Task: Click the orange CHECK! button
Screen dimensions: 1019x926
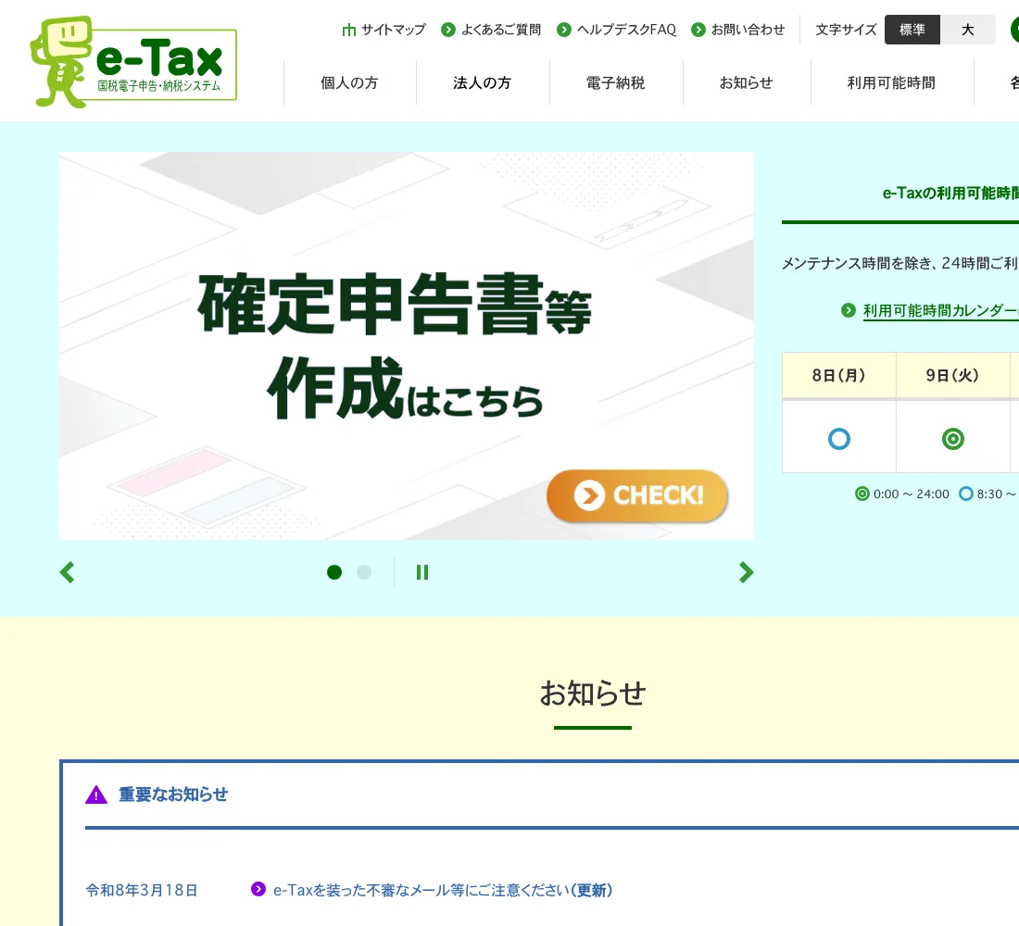Action: [637, 495]
